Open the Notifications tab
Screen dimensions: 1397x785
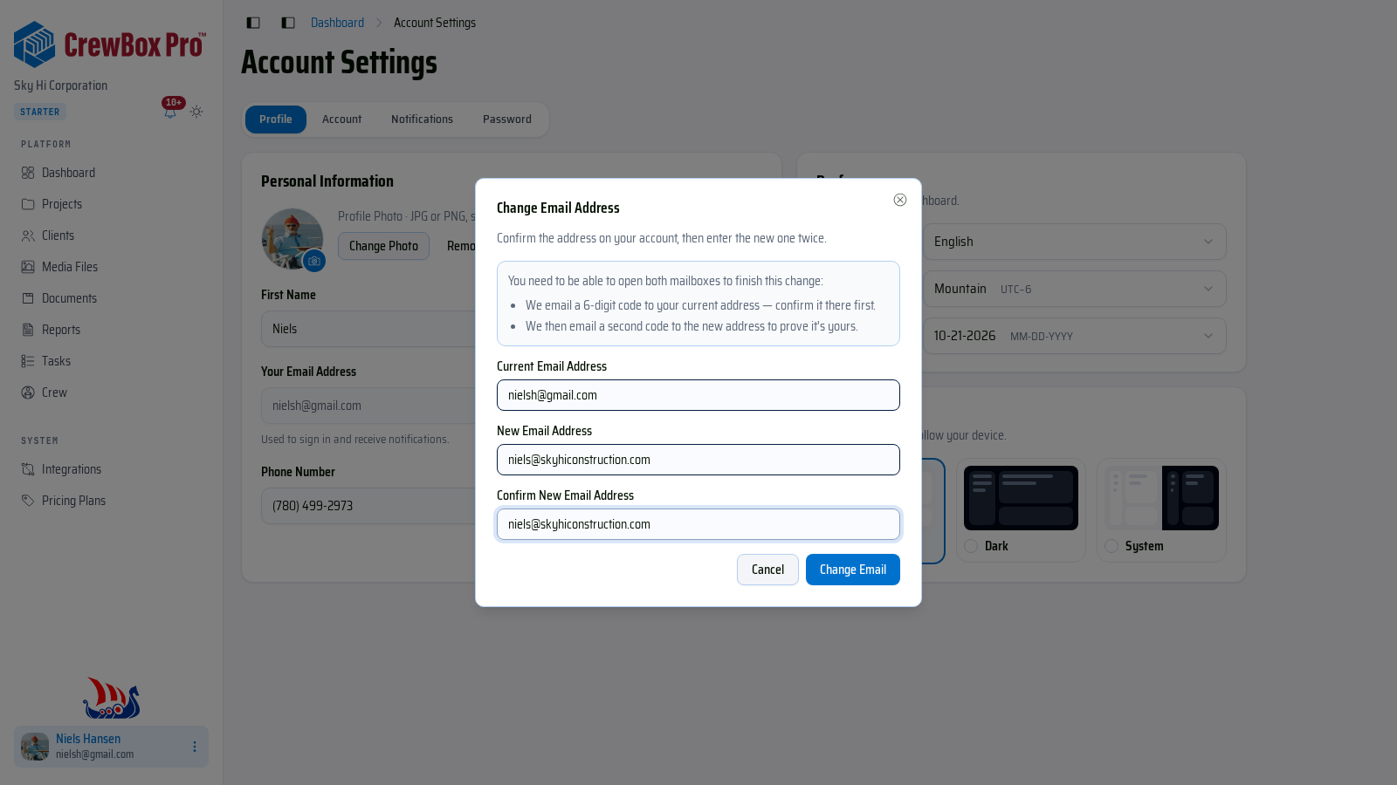[x=422, y=119]
